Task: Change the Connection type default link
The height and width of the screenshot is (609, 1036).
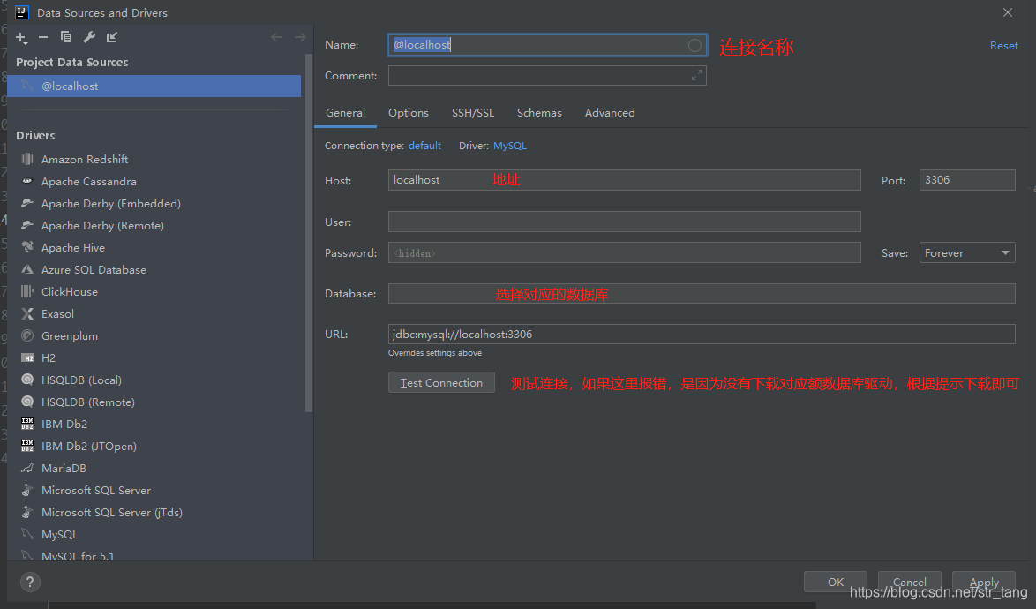Action: pos(424,146)
